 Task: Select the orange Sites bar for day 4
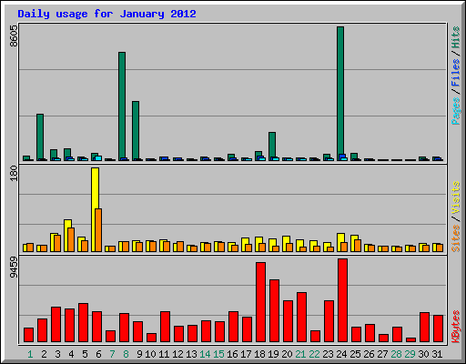71,239
